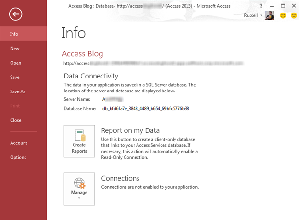Click the Server Name label
Screen dimensions: 300x220
pos(77,99)
